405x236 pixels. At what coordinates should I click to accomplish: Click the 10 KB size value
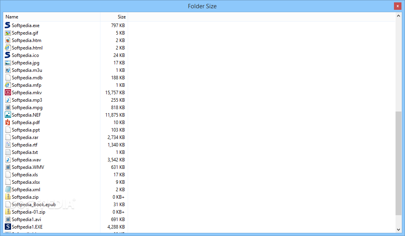[x=119, y=123]
